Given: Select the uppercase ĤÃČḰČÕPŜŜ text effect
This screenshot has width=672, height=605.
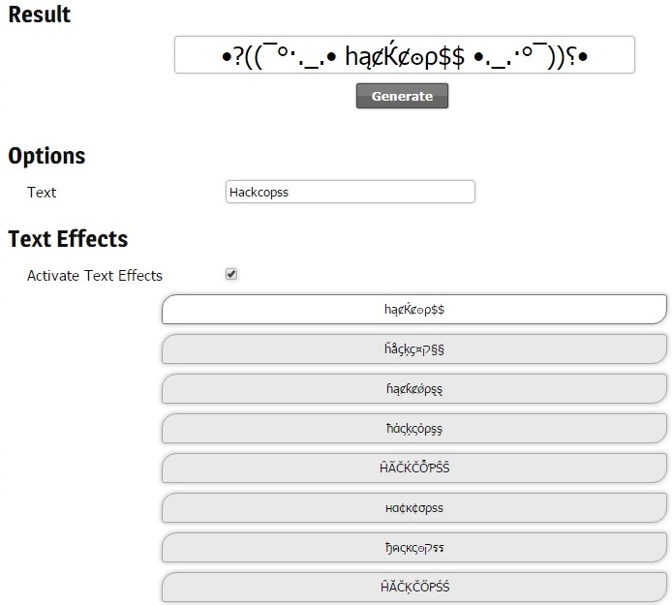Looking at the screenshot, I should (x=414, y=469).
